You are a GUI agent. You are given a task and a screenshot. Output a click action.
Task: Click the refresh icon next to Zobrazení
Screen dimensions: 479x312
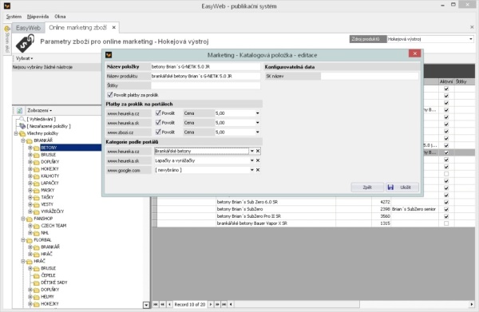click(x=19, y=110)
